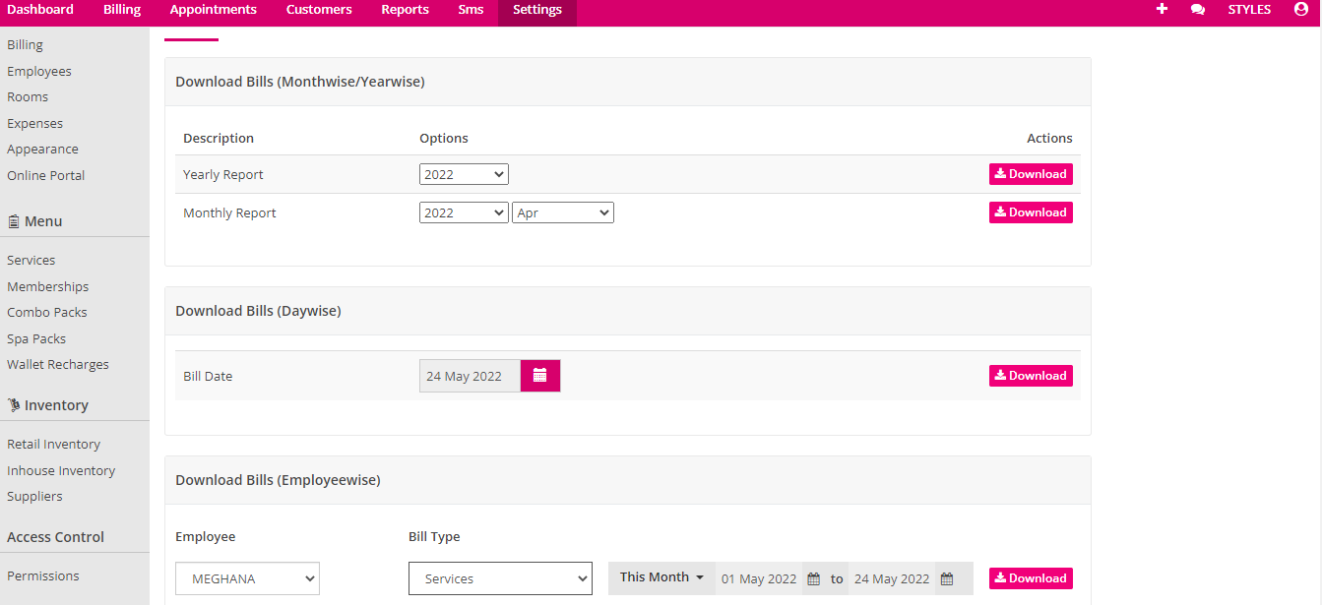
Task: Open Suppliers in the sidebar
Action: [x=34, y=496]
